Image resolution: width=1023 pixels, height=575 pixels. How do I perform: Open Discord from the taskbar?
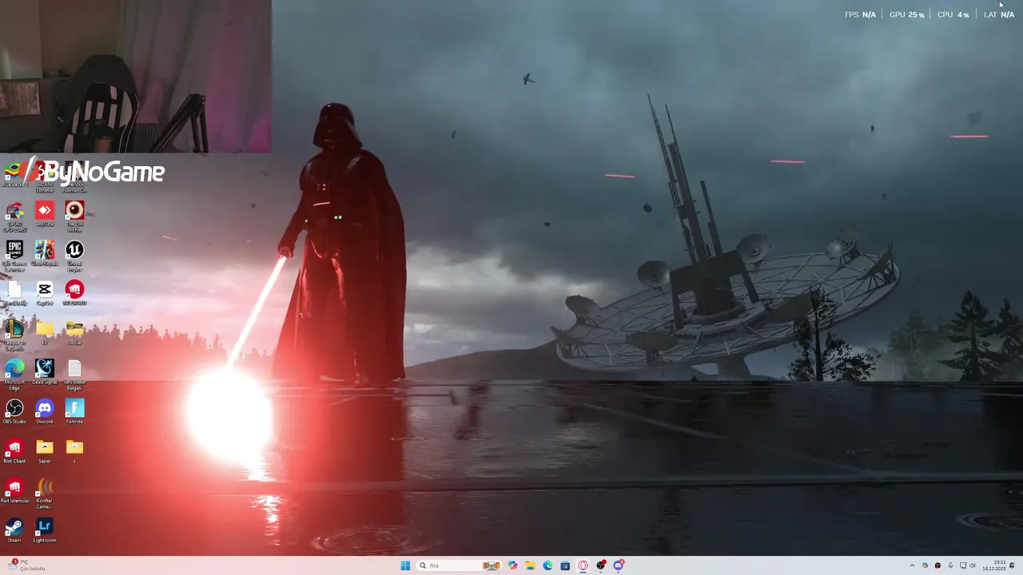click(618, 565)
